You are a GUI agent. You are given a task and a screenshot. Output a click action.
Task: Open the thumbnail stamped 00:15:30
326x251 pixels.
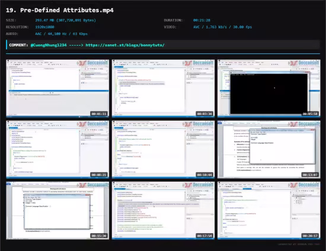tap(57, 210)
